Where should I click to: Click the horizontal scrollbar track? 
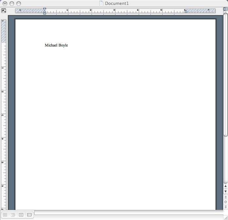coord(129,212)
